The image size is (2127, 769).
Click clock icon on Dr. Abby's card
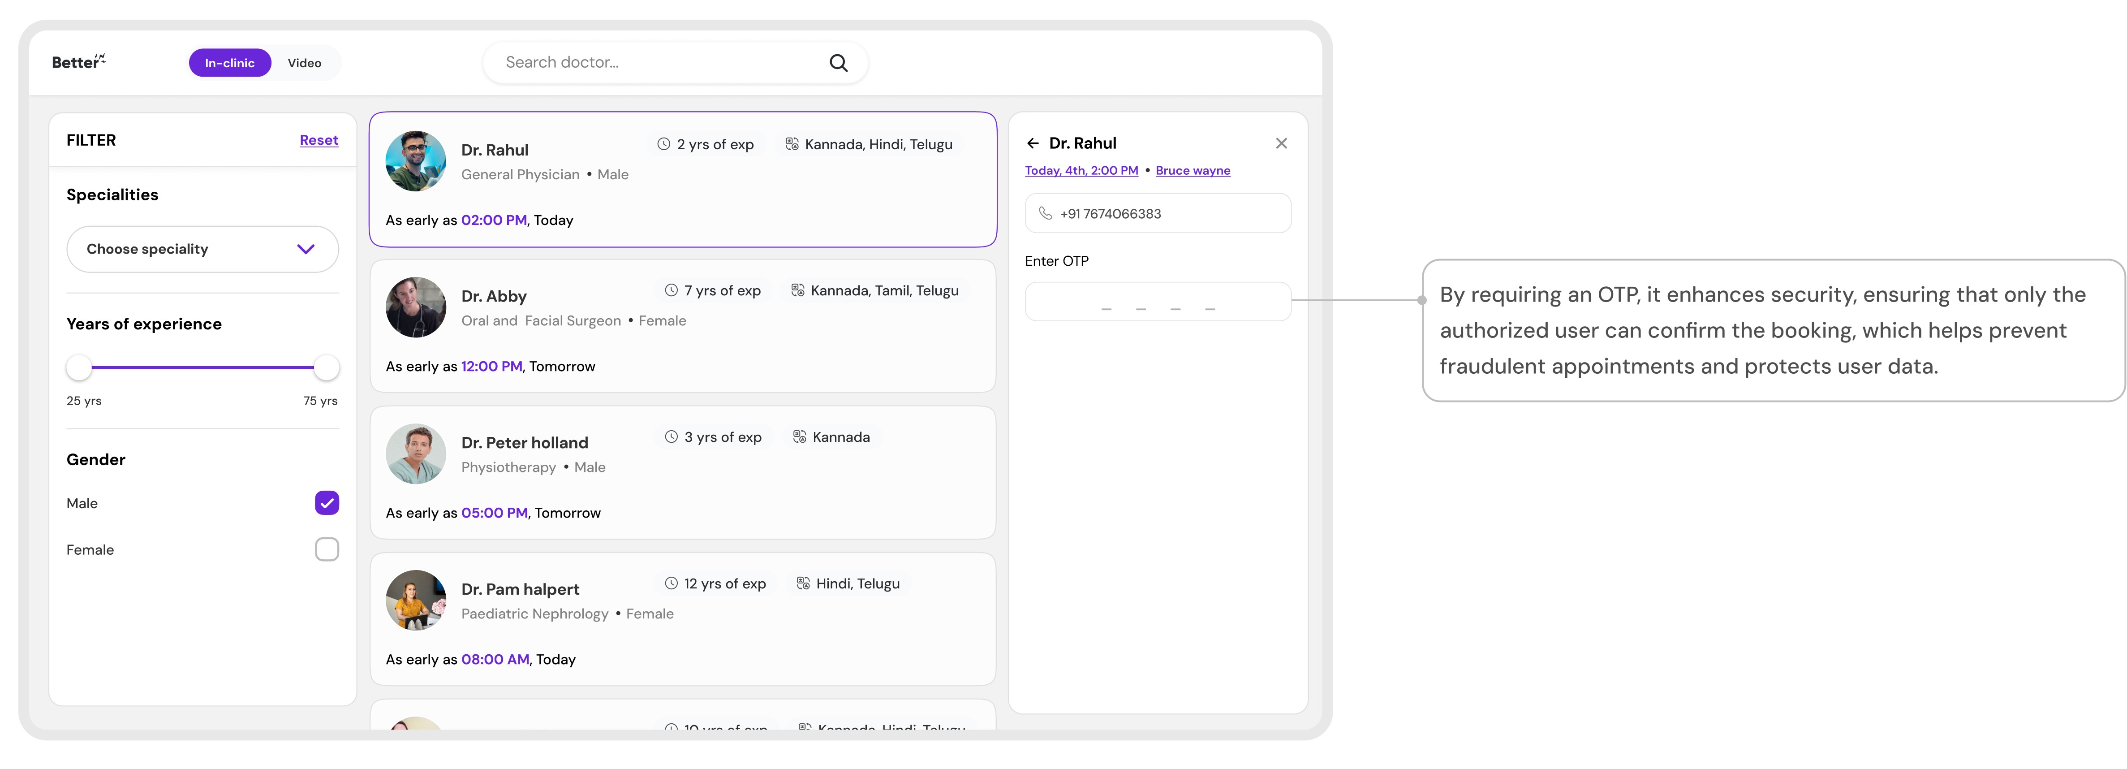tap(671, 290)
